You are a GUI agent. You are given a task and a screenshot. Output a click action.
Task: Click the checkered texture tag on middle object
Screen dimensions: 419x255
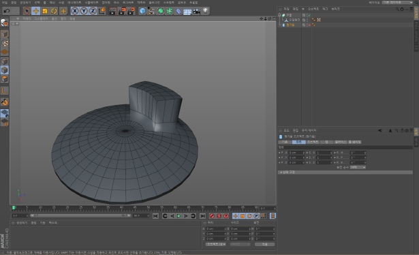(319, 20)
